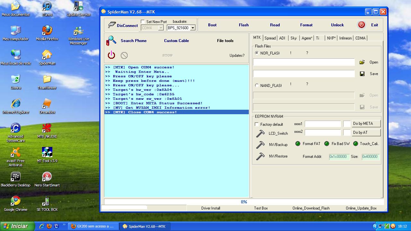Click the NV/Restore hammer icon
The height and width of the screenshot is (231, 411).
260,156
